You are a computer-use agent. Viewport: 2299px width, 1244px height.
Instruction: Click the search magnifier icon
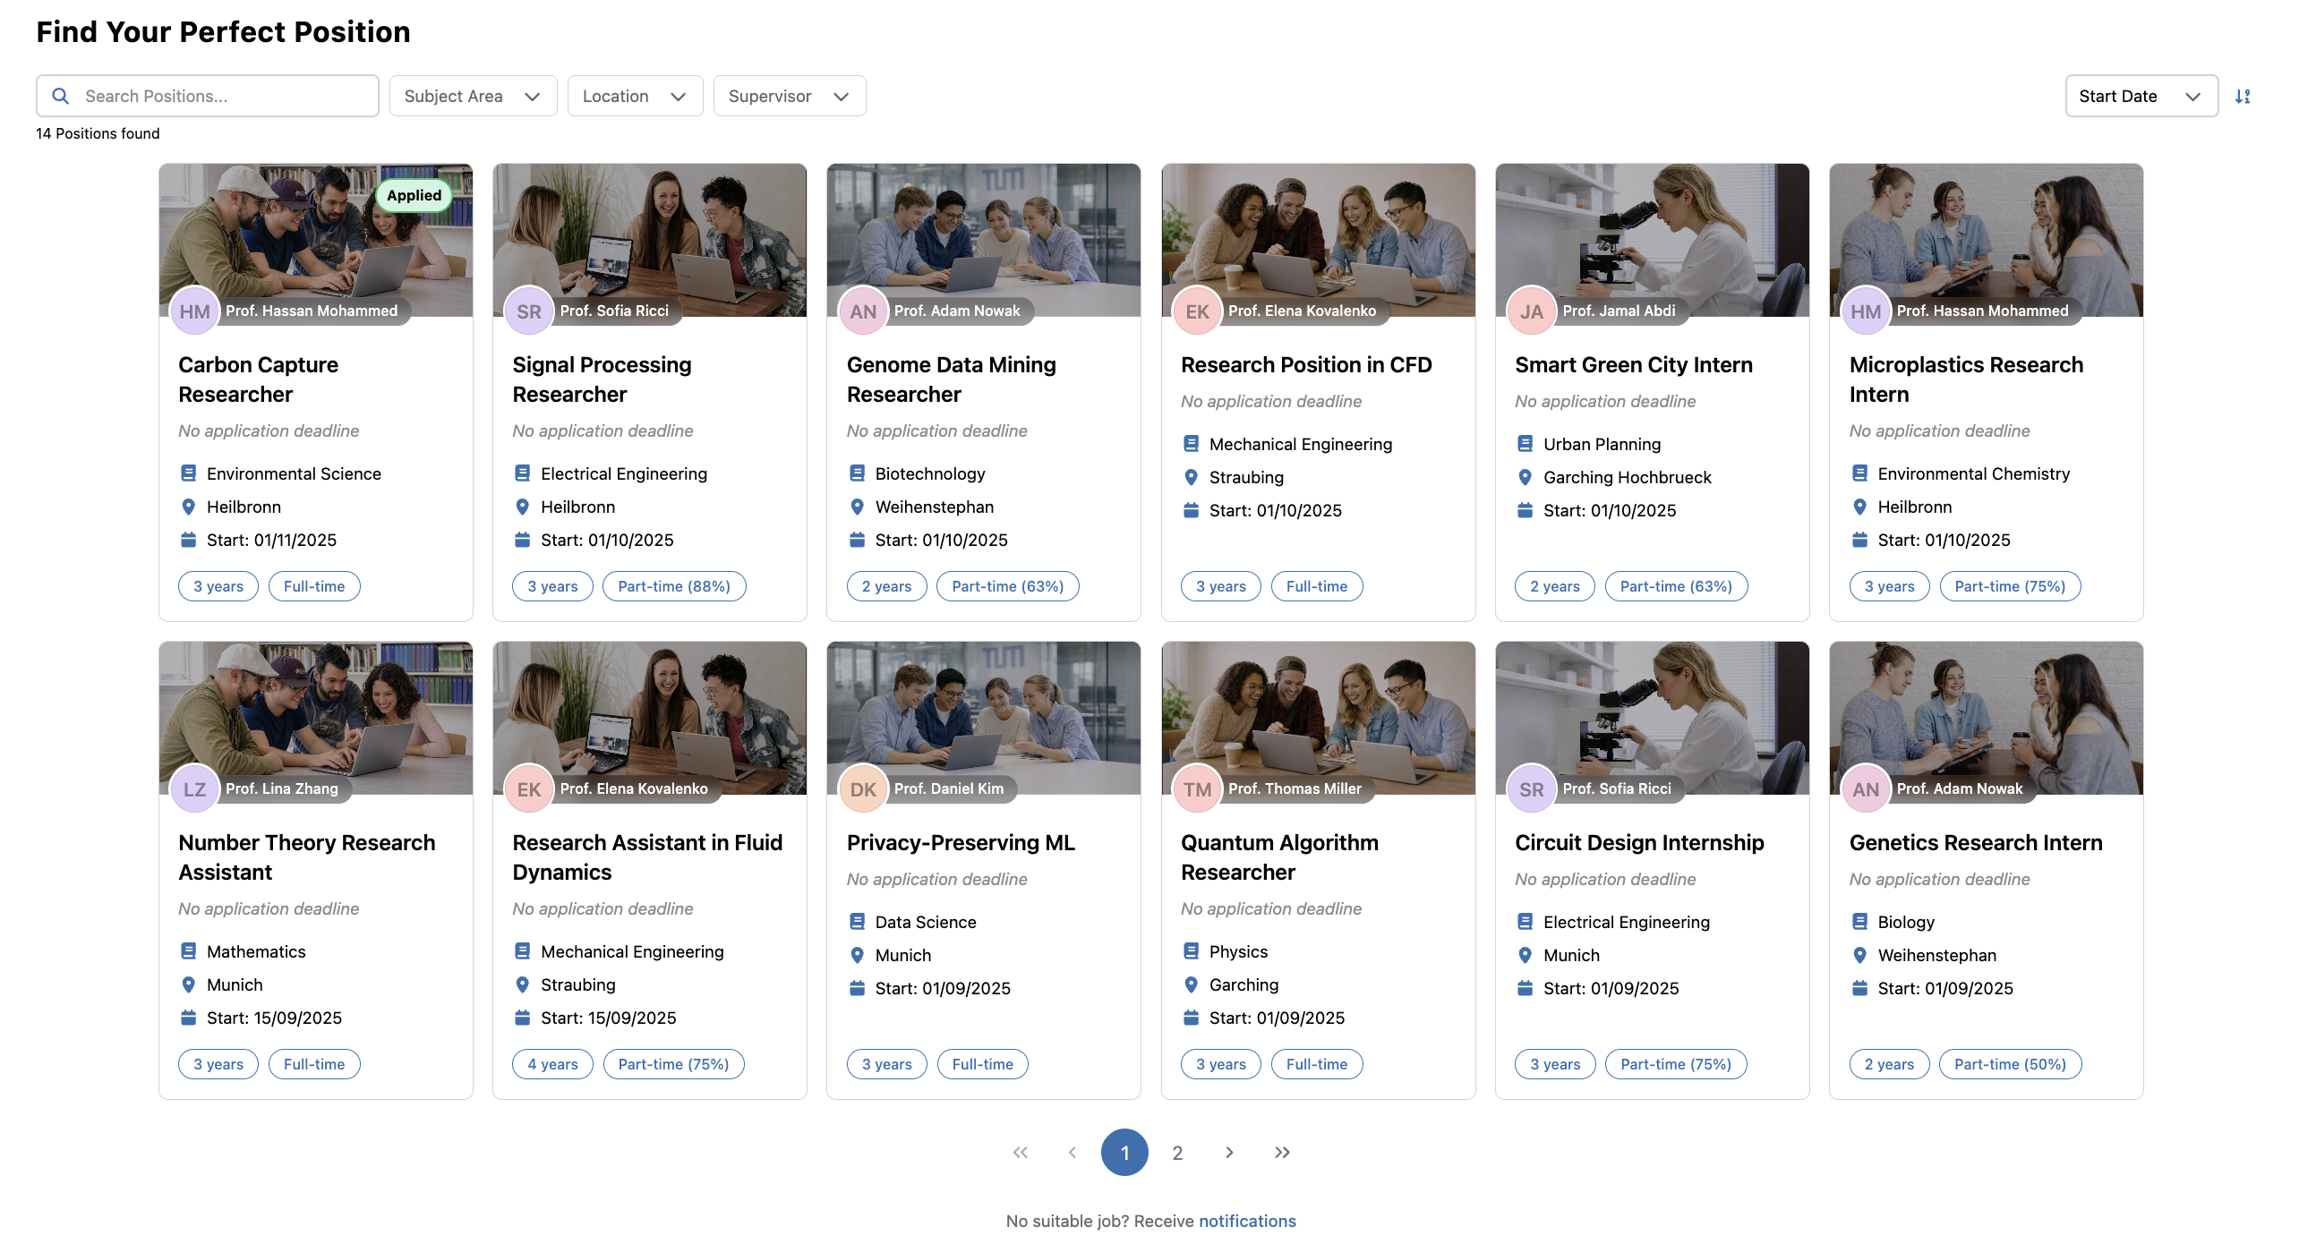pos(60,96)
